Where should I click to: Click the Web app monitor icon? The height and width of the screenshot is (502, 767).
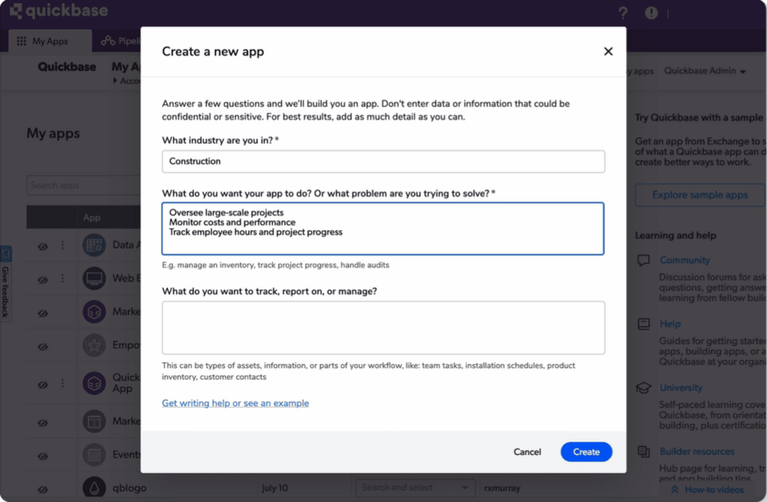coord(94,278)
